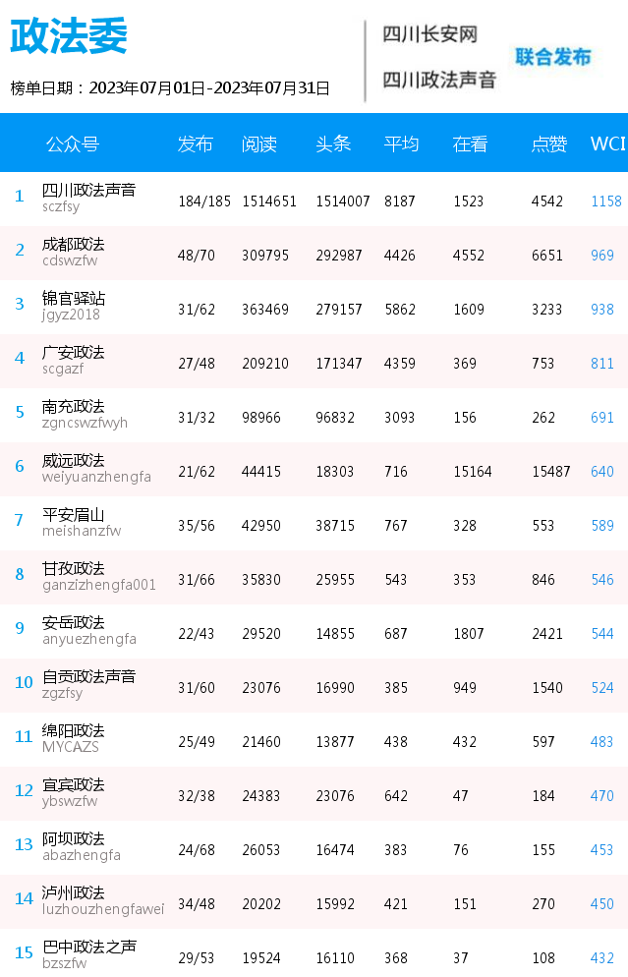The width and height of the screenshot is (628, 977).
Task: Click WCI score 1158 link
Action: click(606, 201)
